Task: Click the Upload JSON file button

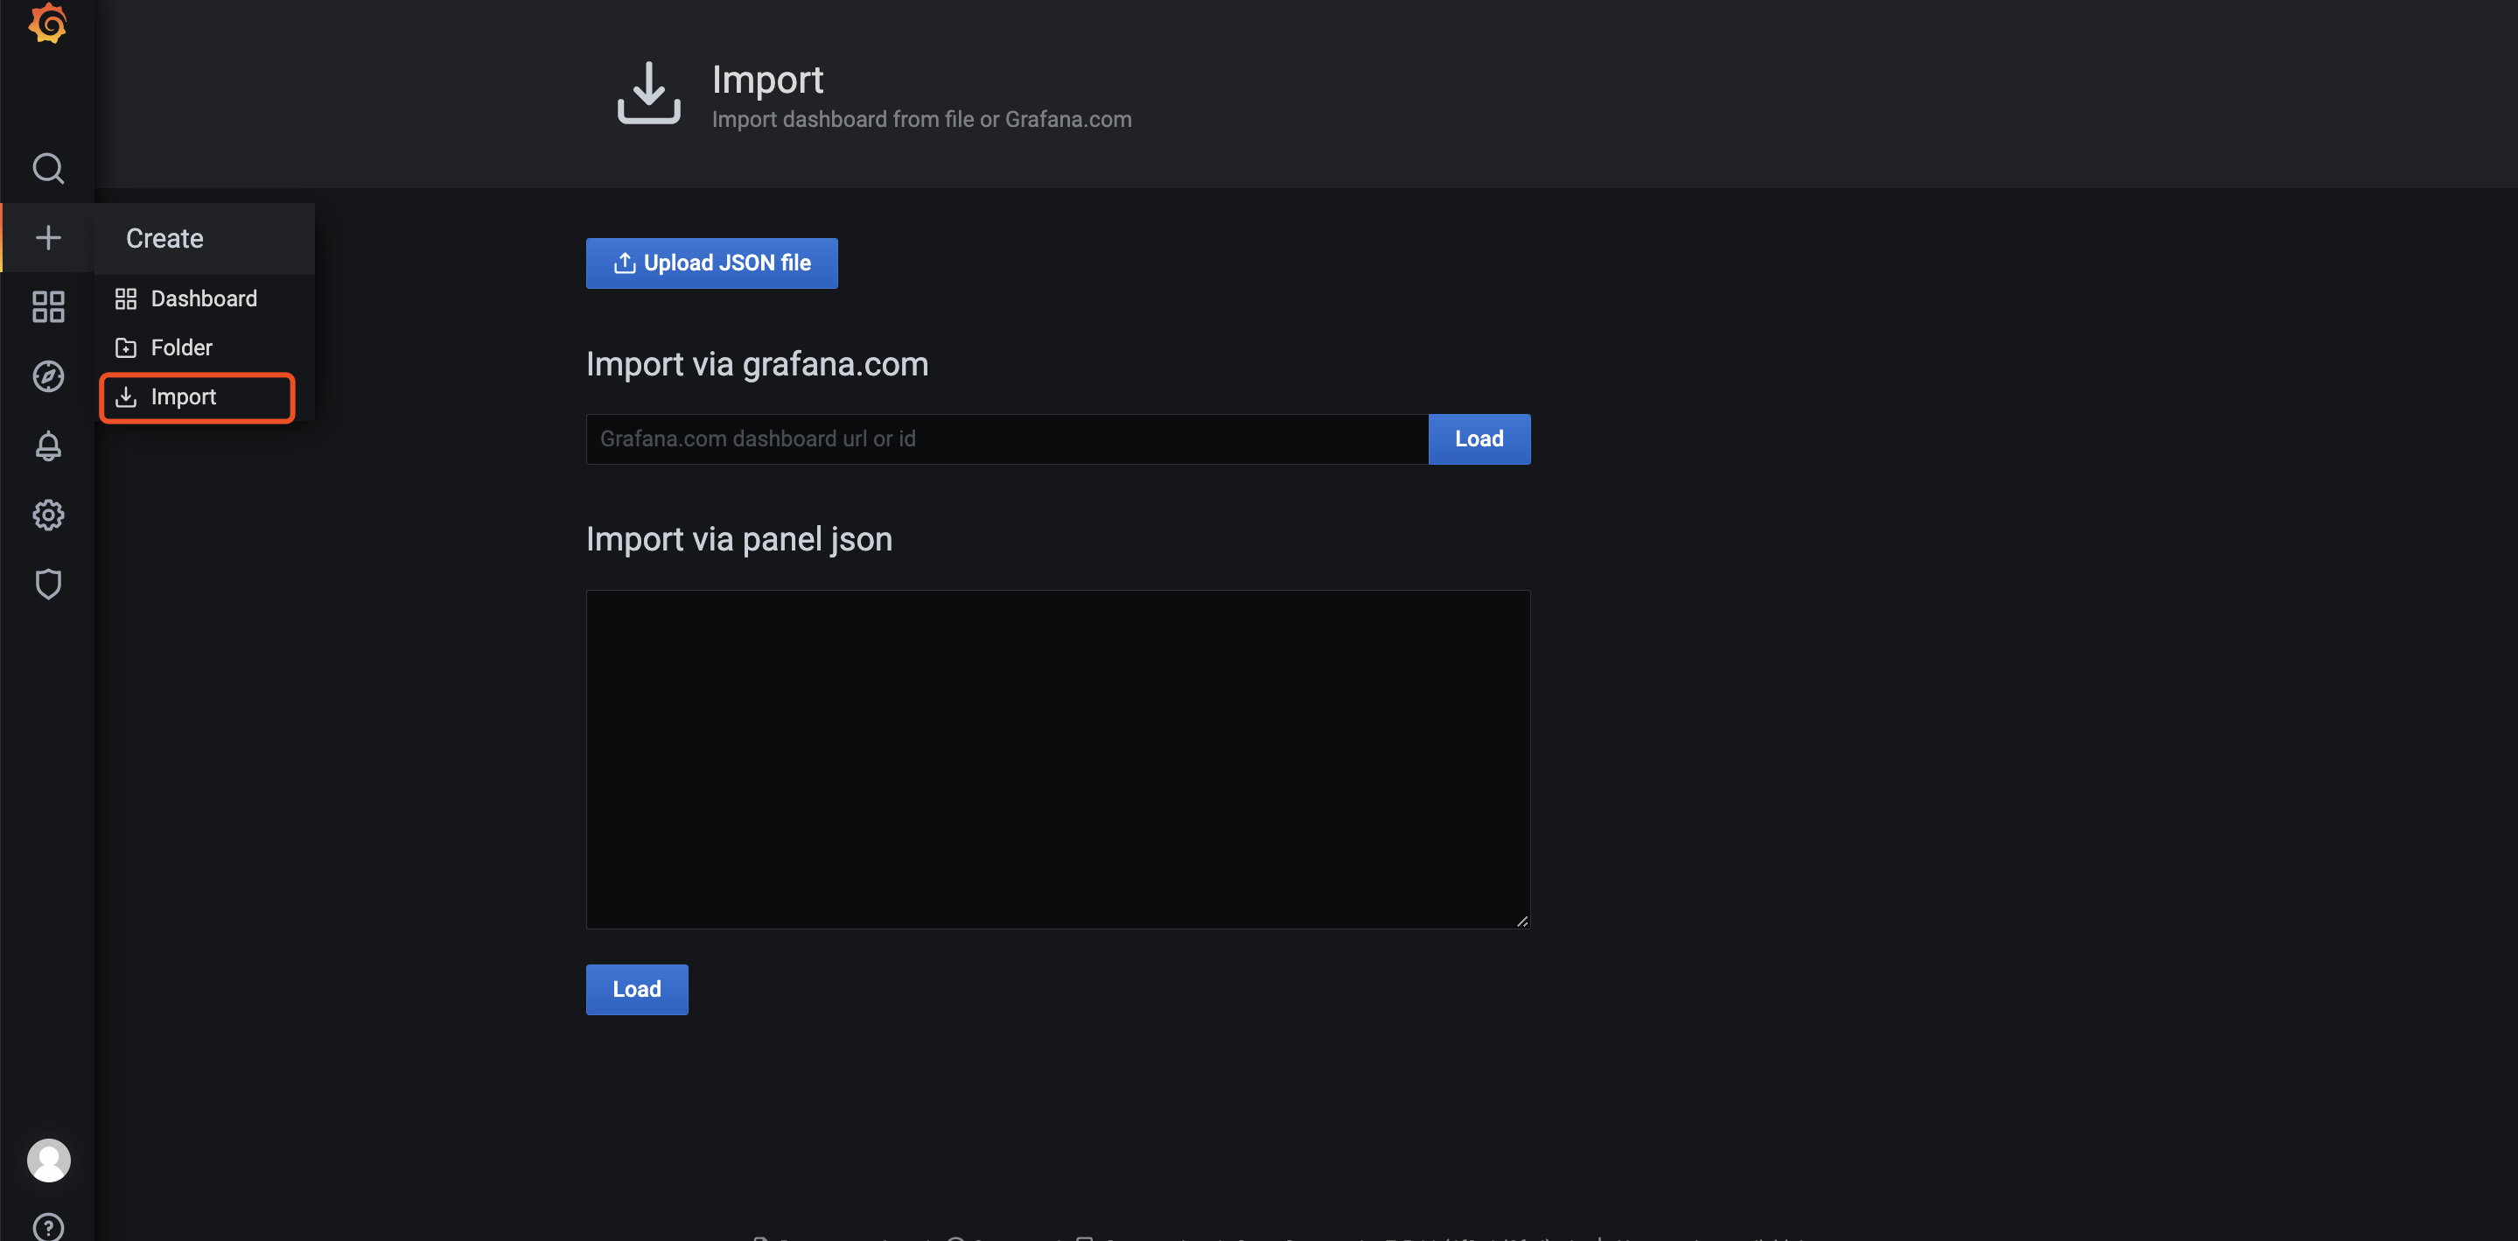Action: tap(711, 263)
